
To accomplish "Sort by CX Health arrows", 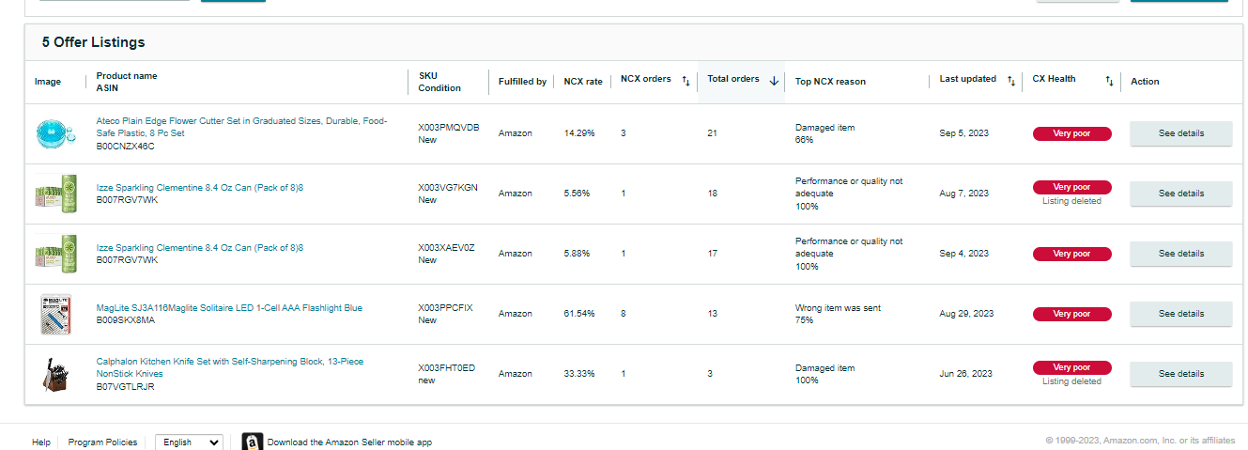I will click(x=1109, y=81).
